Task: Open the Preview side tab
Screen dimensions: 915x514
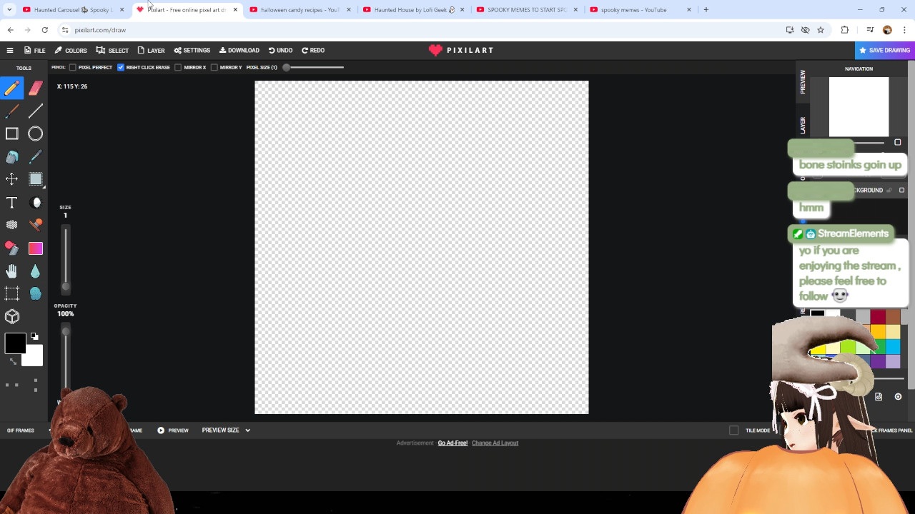Action: (x=803, y=81)
